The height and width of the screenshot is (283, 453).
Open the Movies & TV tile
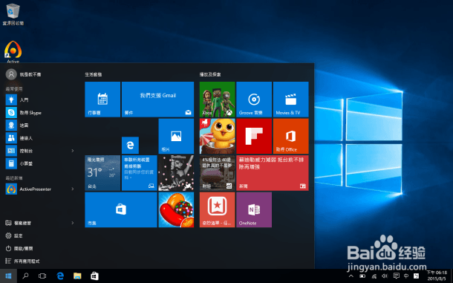coord(290,99)
